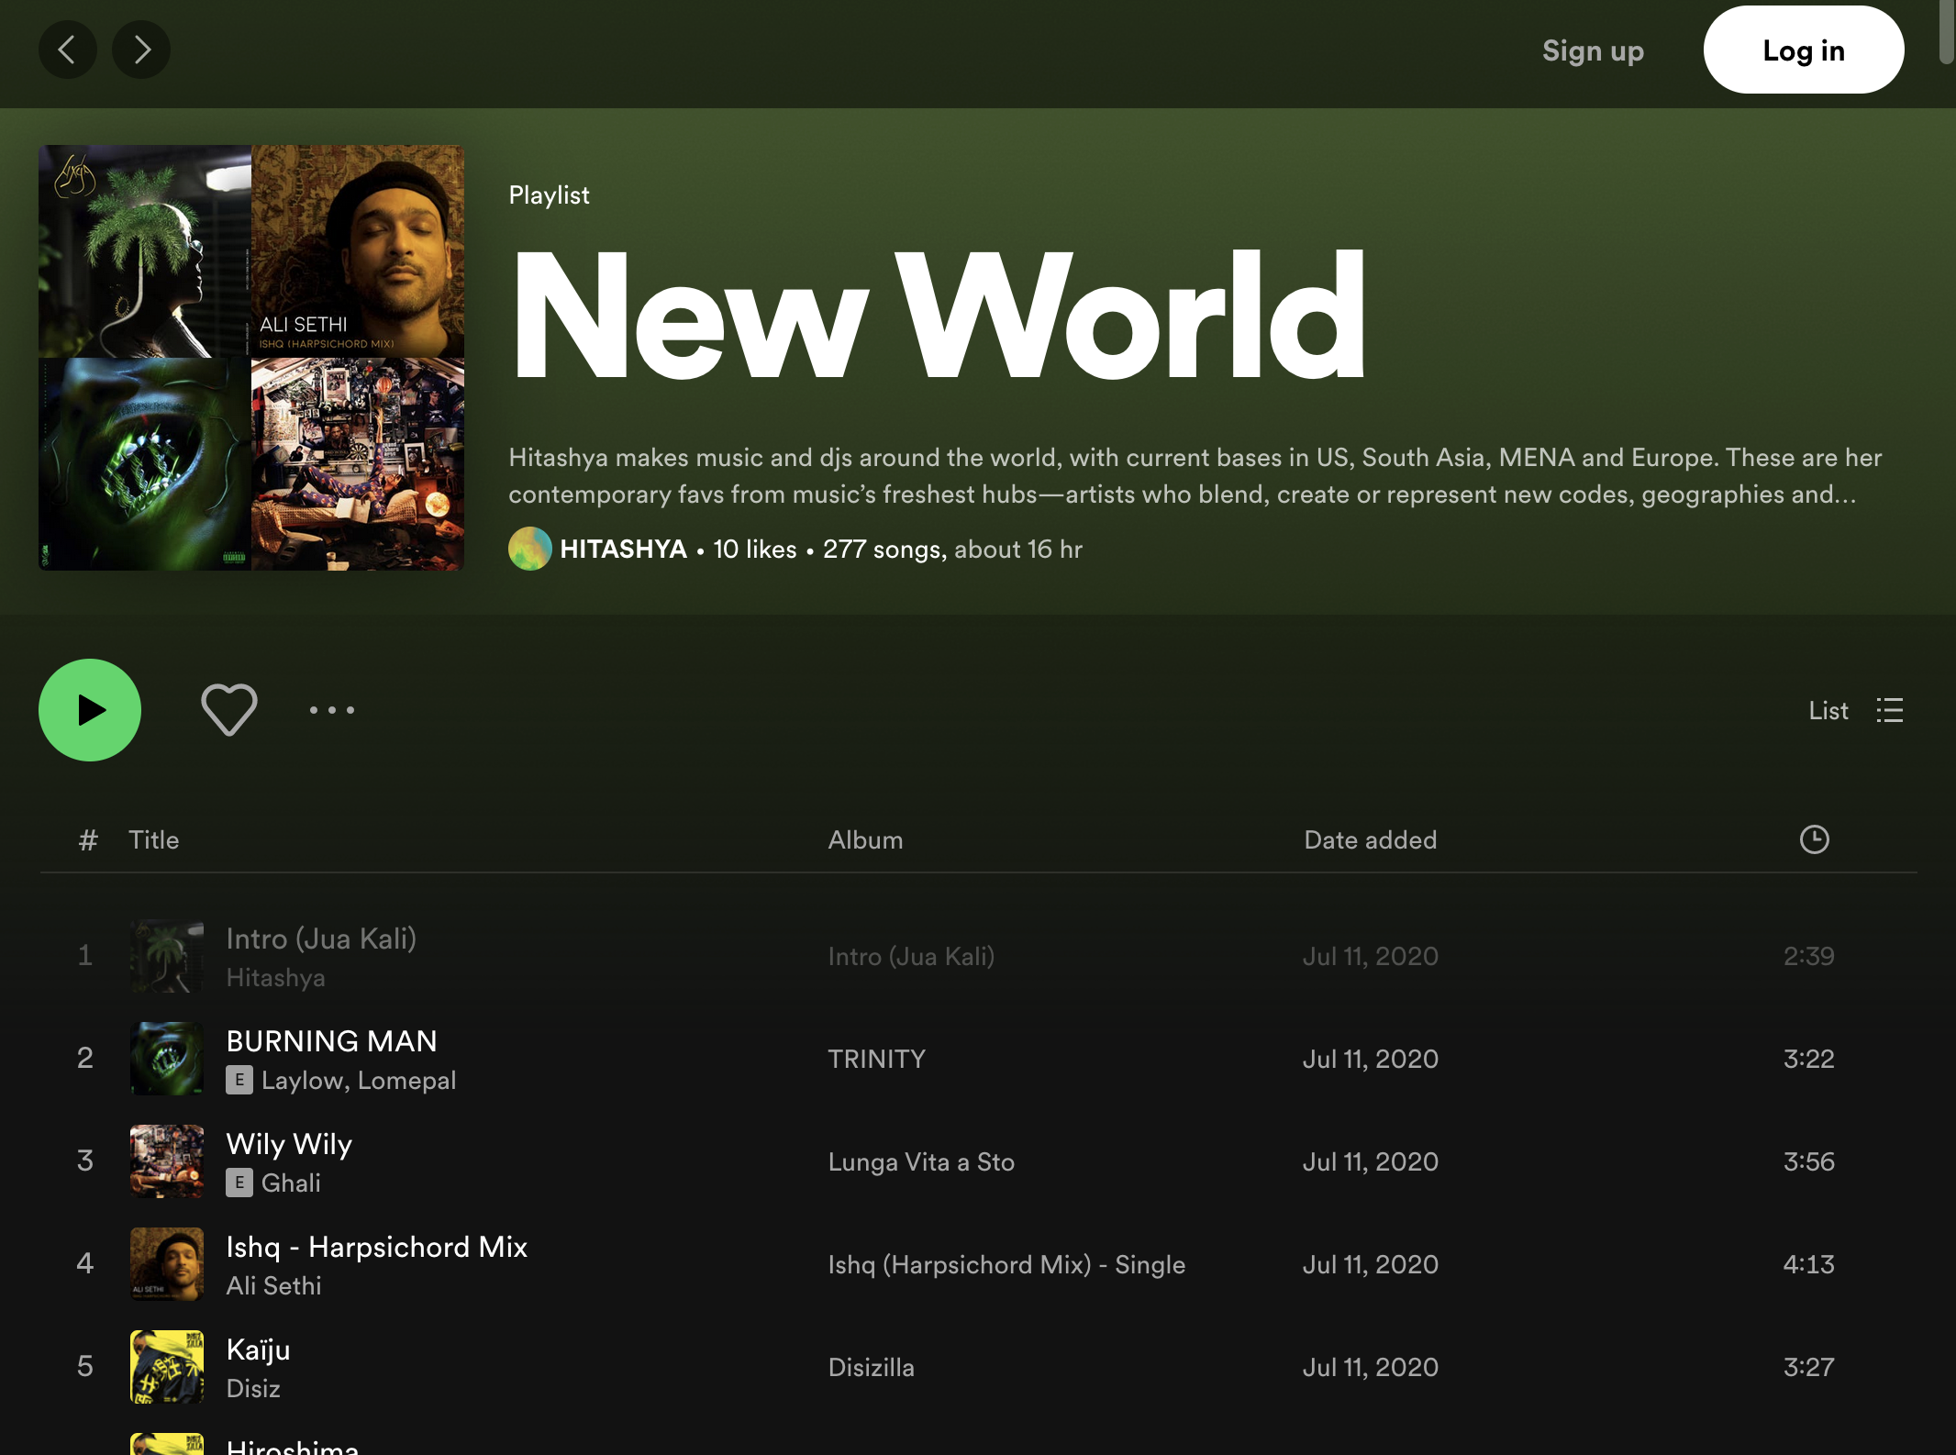Click the clock duration column icon
The width and height of the screenshot is (1956, 1455).
tap(1814, 839)
